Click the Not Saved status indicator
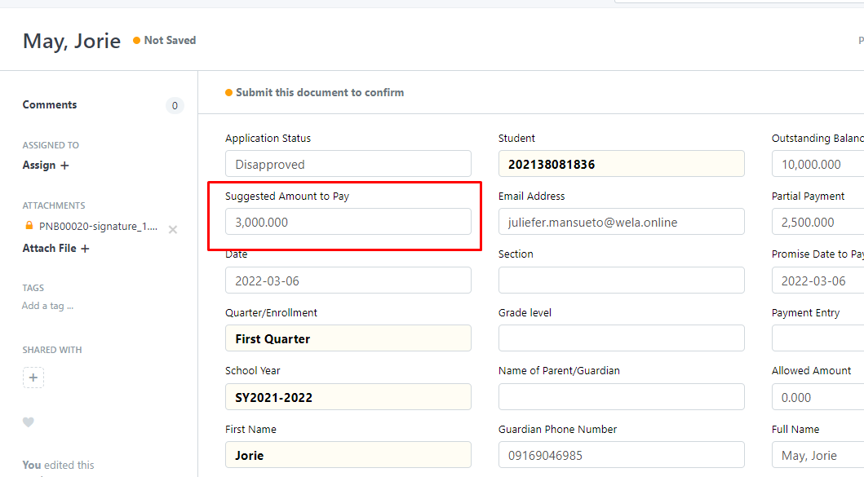The width and height of the screenshot is (864, 477). (164, 40)
